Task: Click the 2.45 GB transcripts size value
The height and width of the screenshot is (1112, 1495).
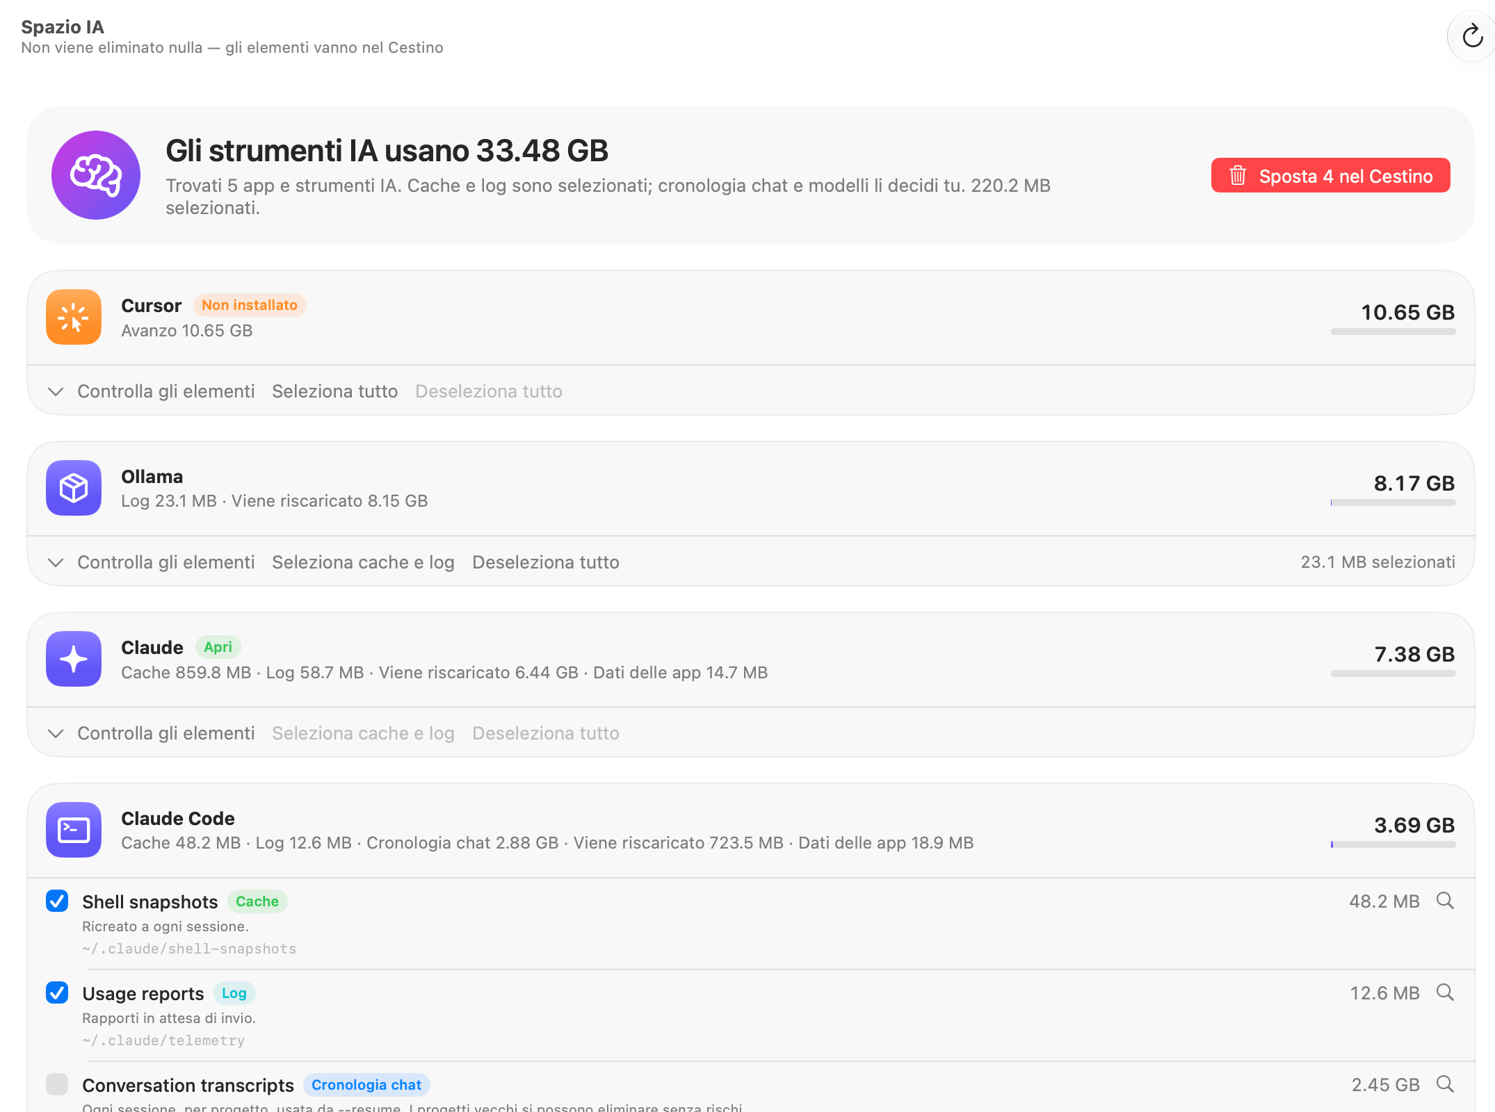Action: 1385,1085
